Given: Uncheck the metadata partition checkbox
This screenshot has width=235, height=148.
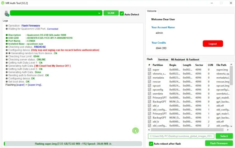Looking at the screenshot, I should (x=150, y=78).
